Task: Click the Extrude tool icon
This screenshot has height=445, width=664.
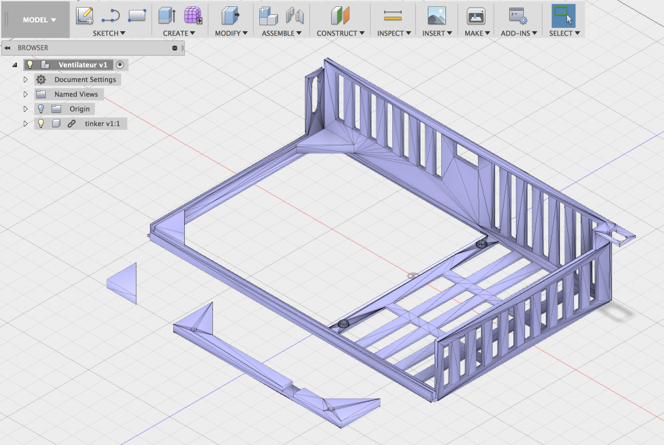Action: click(x=167, y=16)
